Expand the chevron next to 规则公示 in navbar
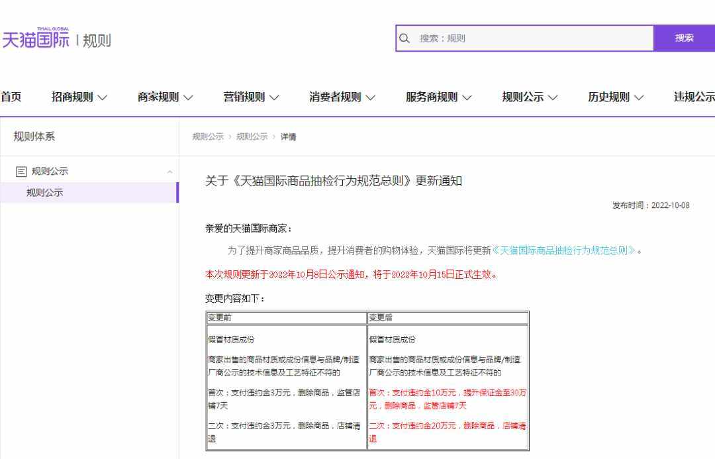This screenshot has width=715, height=459. 553,97
